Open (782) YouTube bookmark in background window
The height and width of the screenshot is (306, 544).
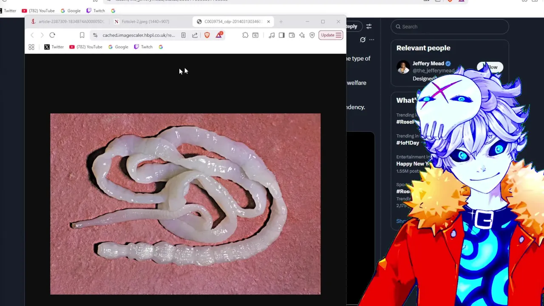click(38, 11)
